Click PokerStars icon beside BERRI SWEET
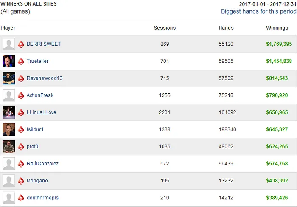 tap(21, 44)
